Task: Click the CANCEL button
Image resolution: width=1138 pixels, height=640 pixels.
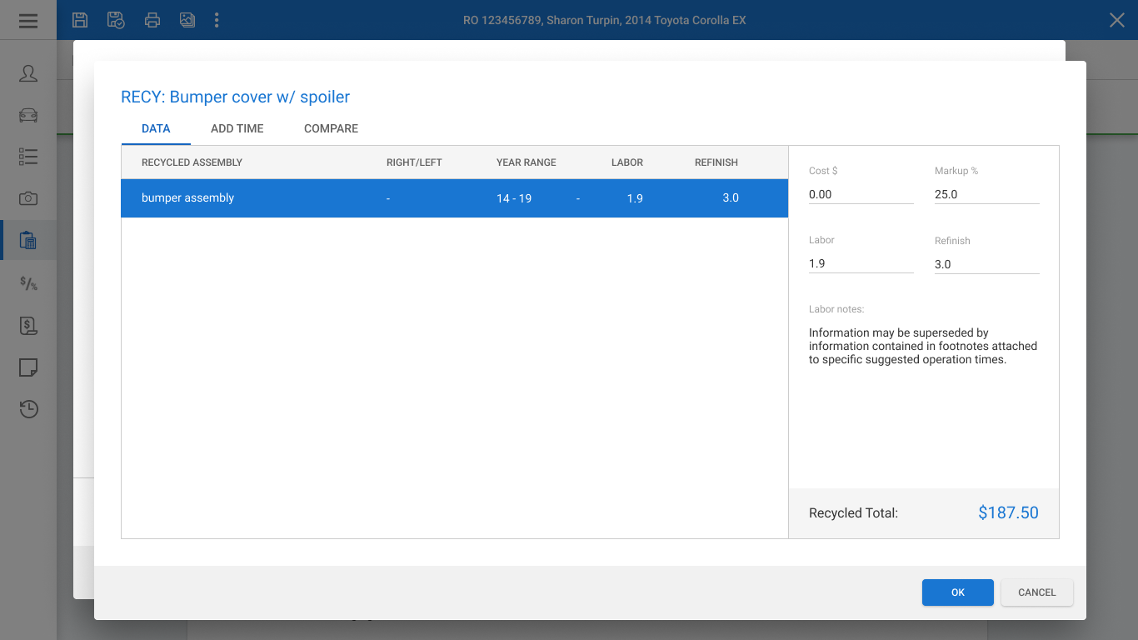Action: [1037, 592]
